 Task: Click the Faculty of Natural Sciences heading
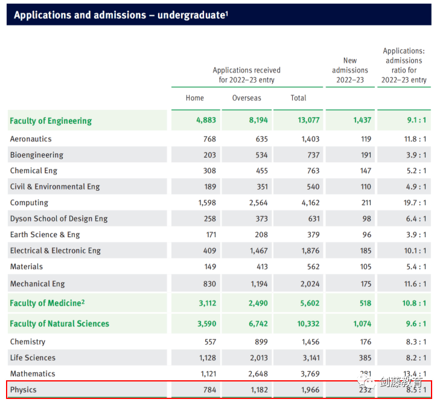[x=59, y=324]
